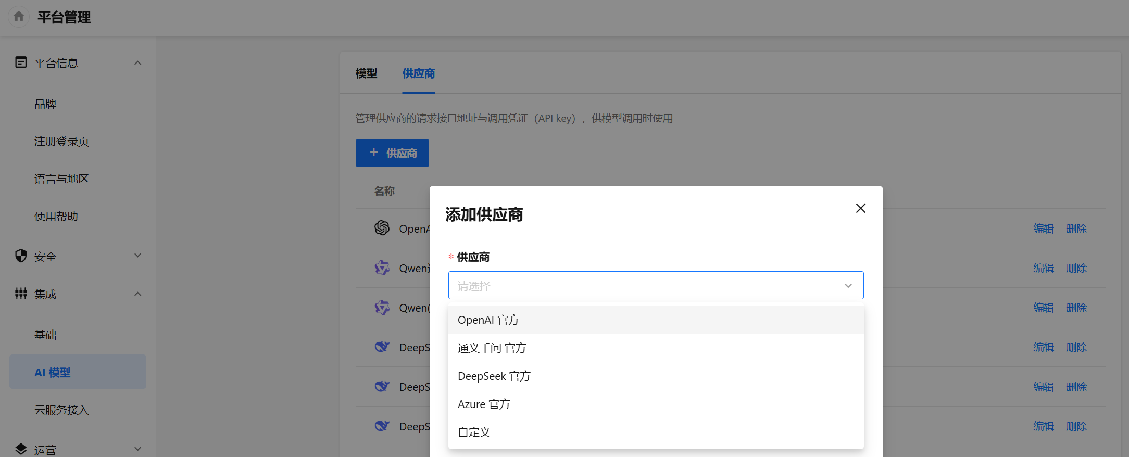
Task: Expand the 运营 section chevron
Action: point(137,449)
